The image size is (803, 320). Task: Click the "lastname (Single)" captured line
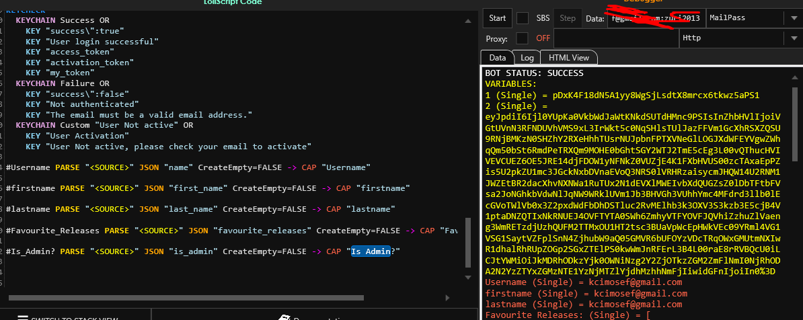pyautogui.click(x=583, y=304)
